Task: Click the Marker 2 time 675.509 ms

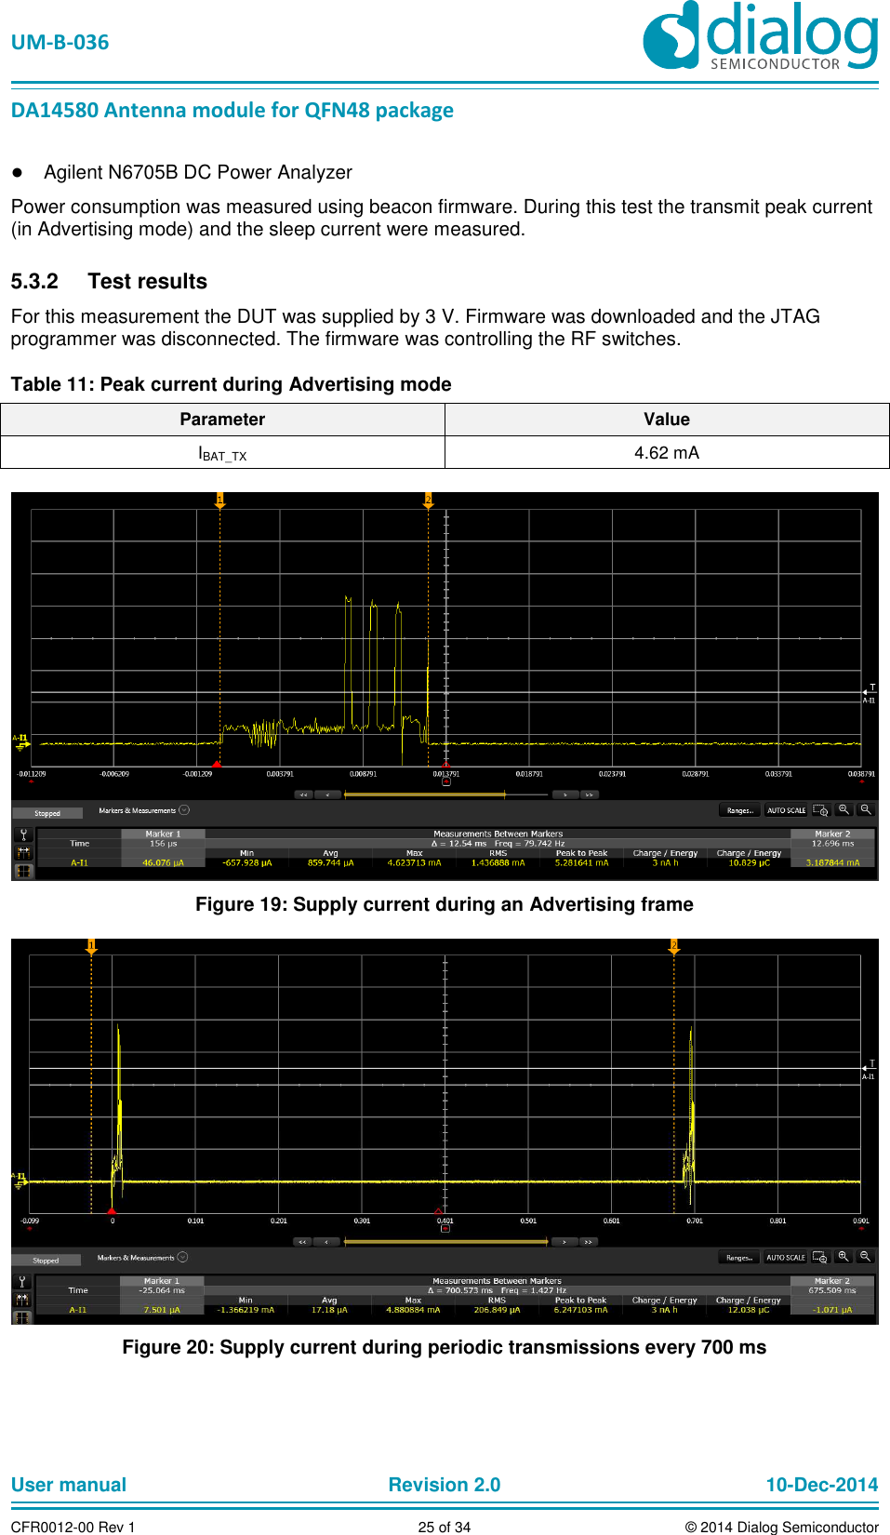Action: click(x=832, y=1290)
